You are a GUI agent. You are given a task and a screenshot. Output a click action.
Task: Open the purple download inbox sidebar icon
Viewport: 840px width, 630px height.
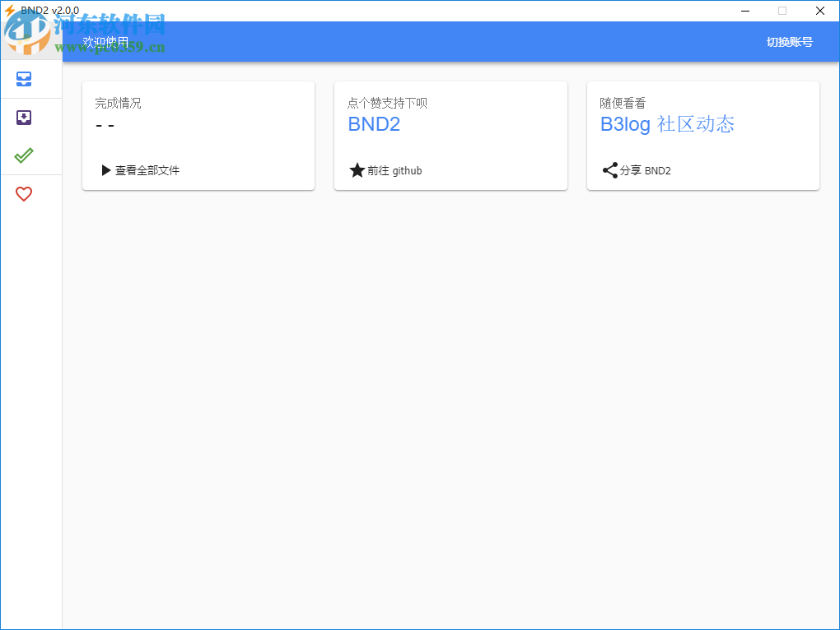[x=23, y=117]
